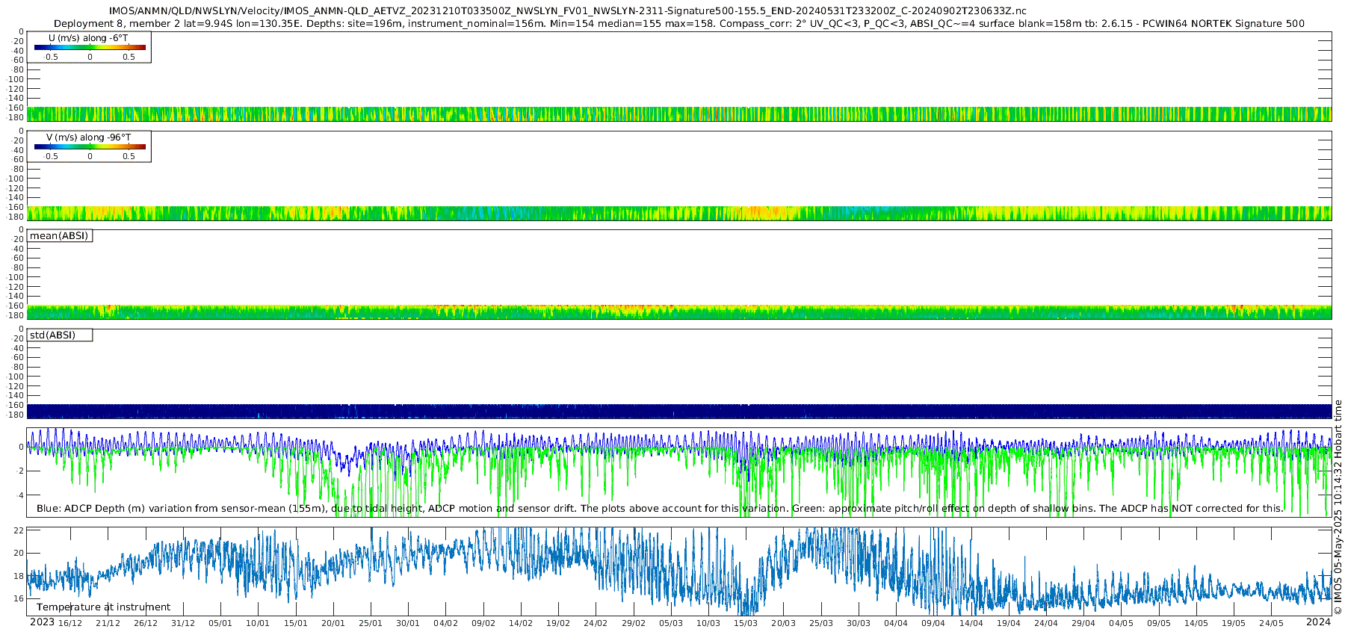Click the 29/02 date tick
The width and height of the screenshot is (1345, 635).
[x=634, y=623]
